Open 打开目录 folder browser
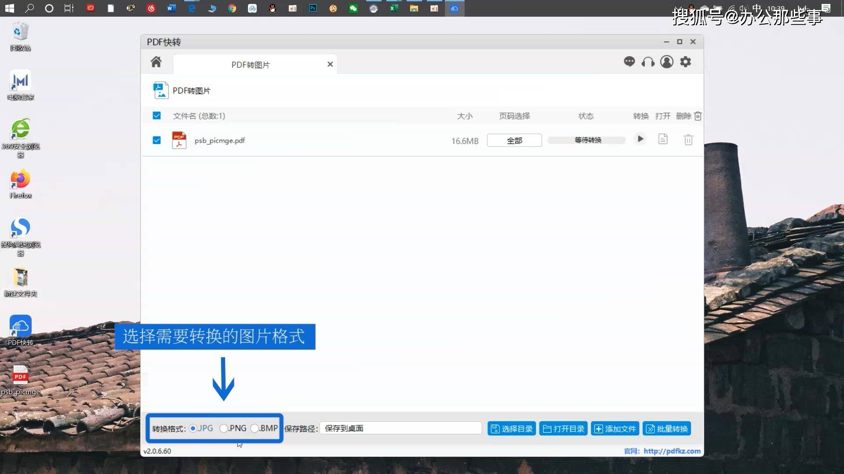Viewport: 844px width, 474px height. 562,428
